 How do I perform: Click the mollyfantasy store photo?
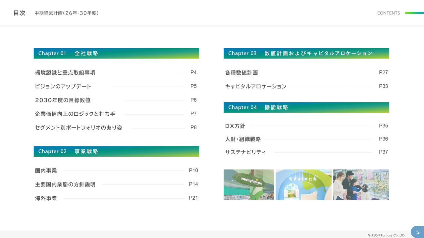[249, 184]
